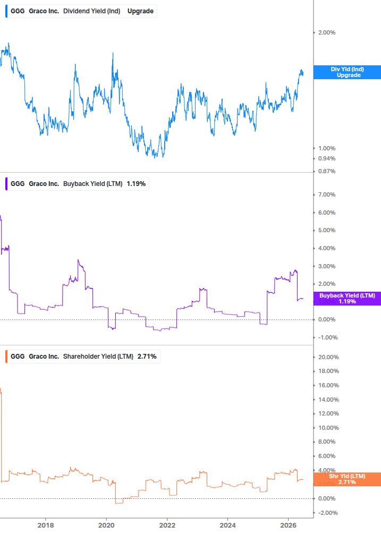The height and width of the screenshot is (534, 381).
Task: Click the 5.00% tick on buyback yield axis
Action: [327, 231]
